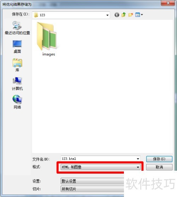Open Recent Places (最近访问的位置) shortcut
Viewport: 177px width, 197px height.
(17, 28)
